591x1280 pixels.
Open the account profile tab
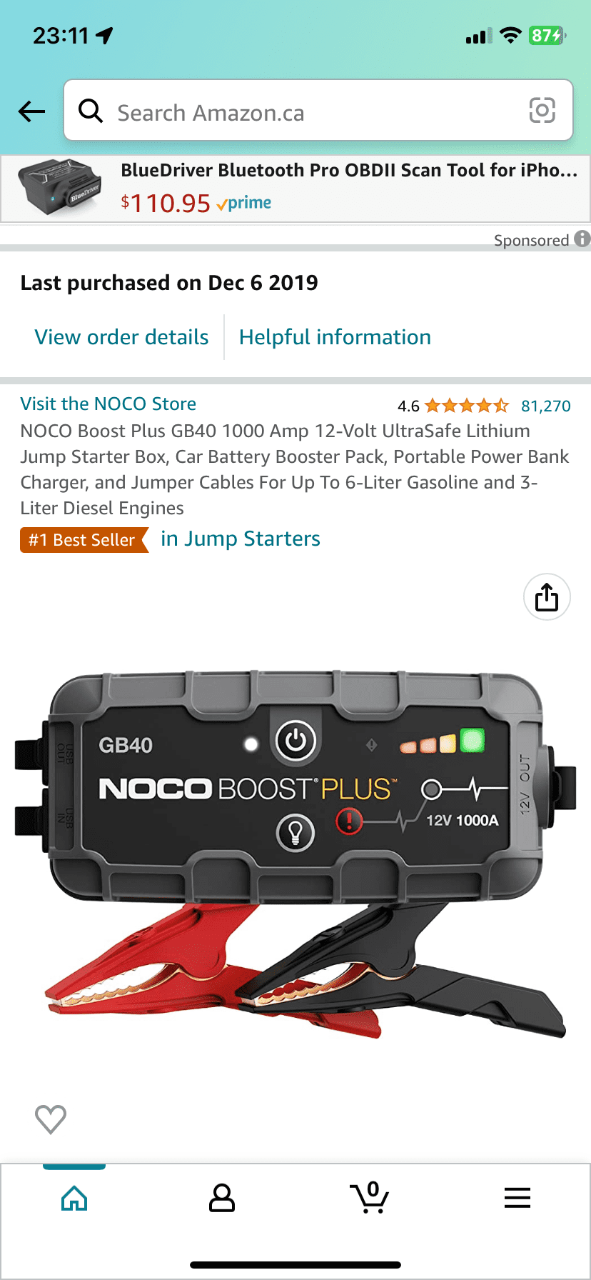[x=222, y=1198]
